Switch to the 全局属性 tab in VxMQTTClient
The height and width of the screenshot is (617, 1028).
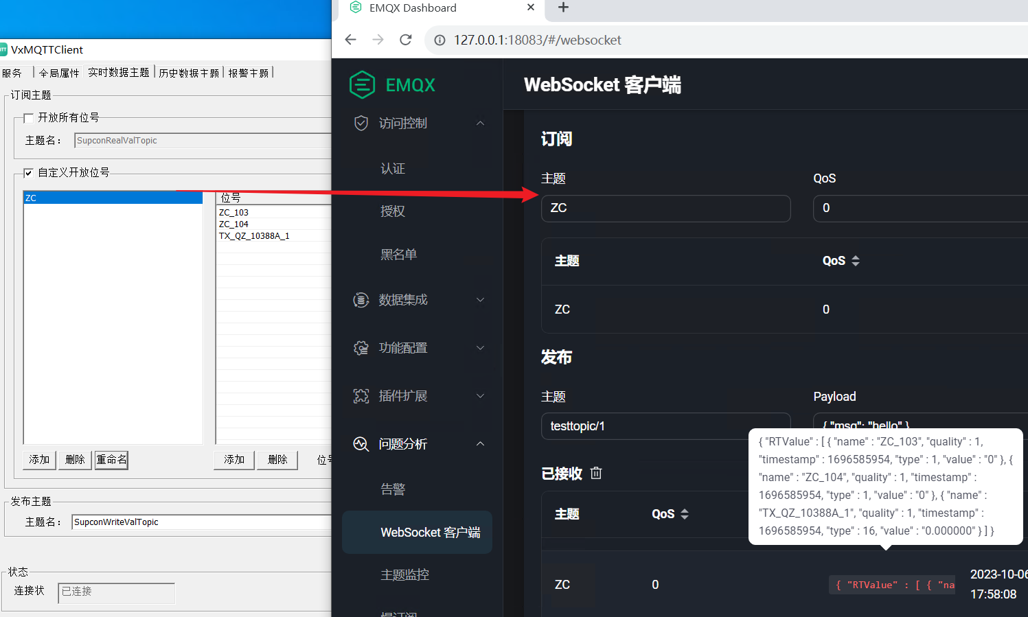point(59,73)
